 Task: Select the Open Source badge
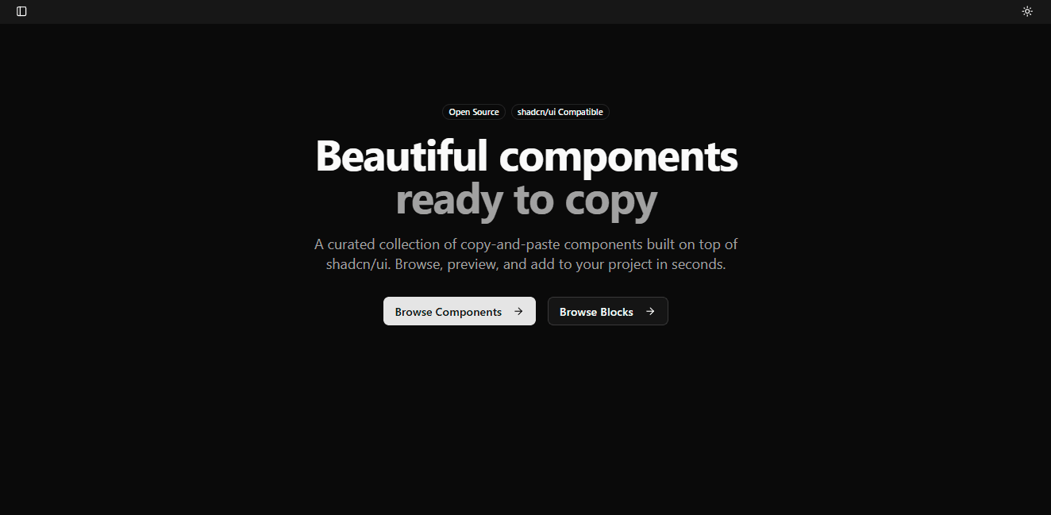click(x=474, y=112)
